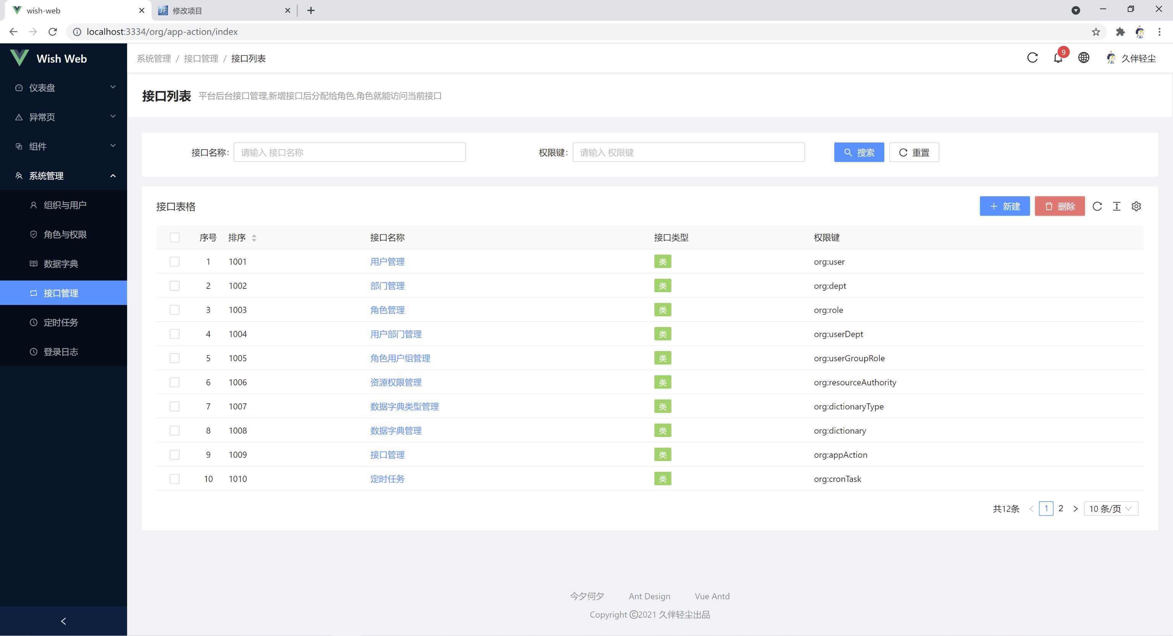Click the 搜索 search button
Image resolution: width=1173 pixels, height=636 pixels.
click(x=859, y=152)
